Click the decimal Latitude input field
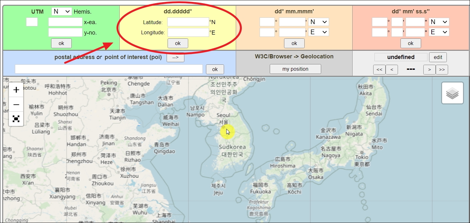The height and width of the screenshot is (223, 470). point(188,22)
